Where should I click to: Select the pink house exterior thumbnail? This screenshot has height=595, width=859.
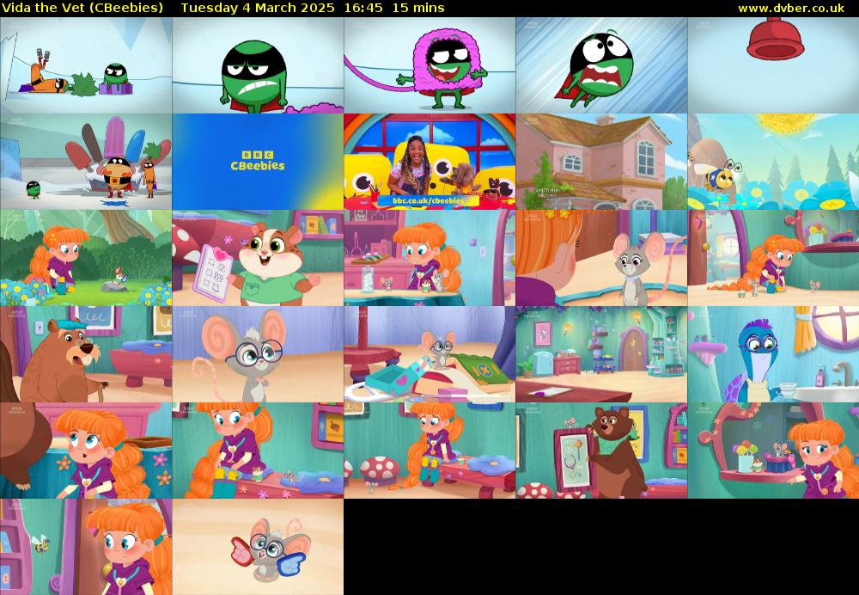tap(601, 162)
